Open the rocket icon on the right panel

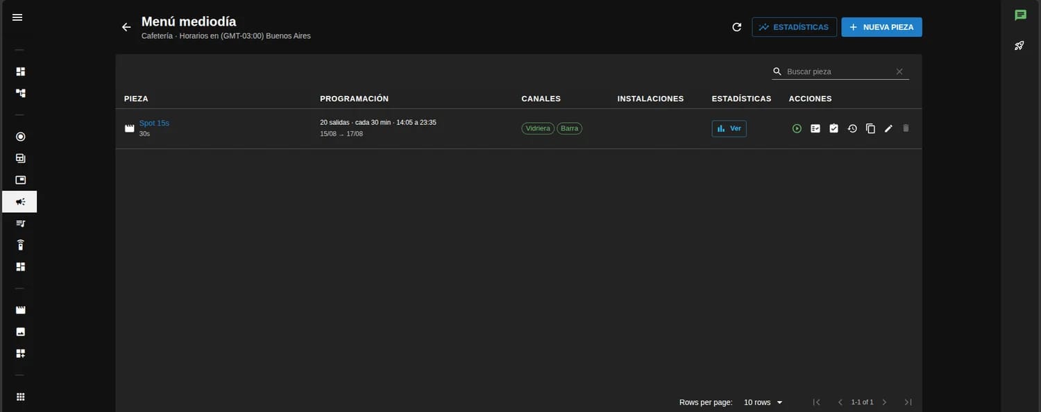(1020, 46)
